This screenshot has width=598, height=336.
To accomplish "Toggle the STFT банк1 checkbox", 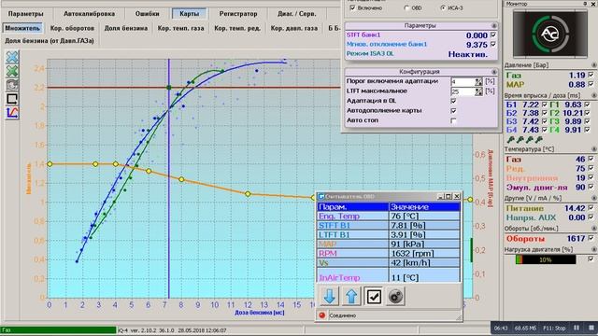I will click(493, 35).
